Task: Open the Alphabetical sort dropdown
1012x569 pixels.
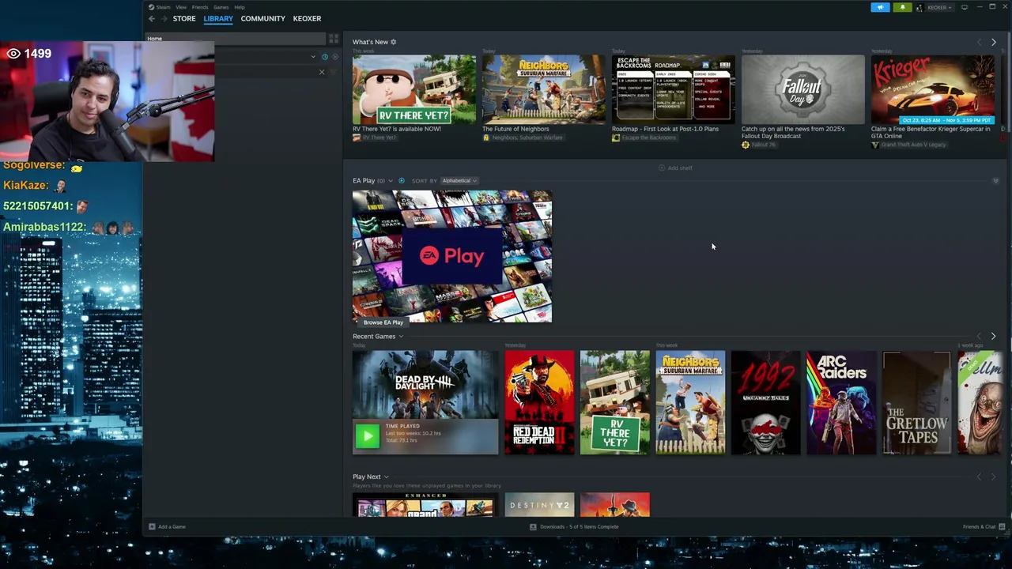Action: coord(459,181)
